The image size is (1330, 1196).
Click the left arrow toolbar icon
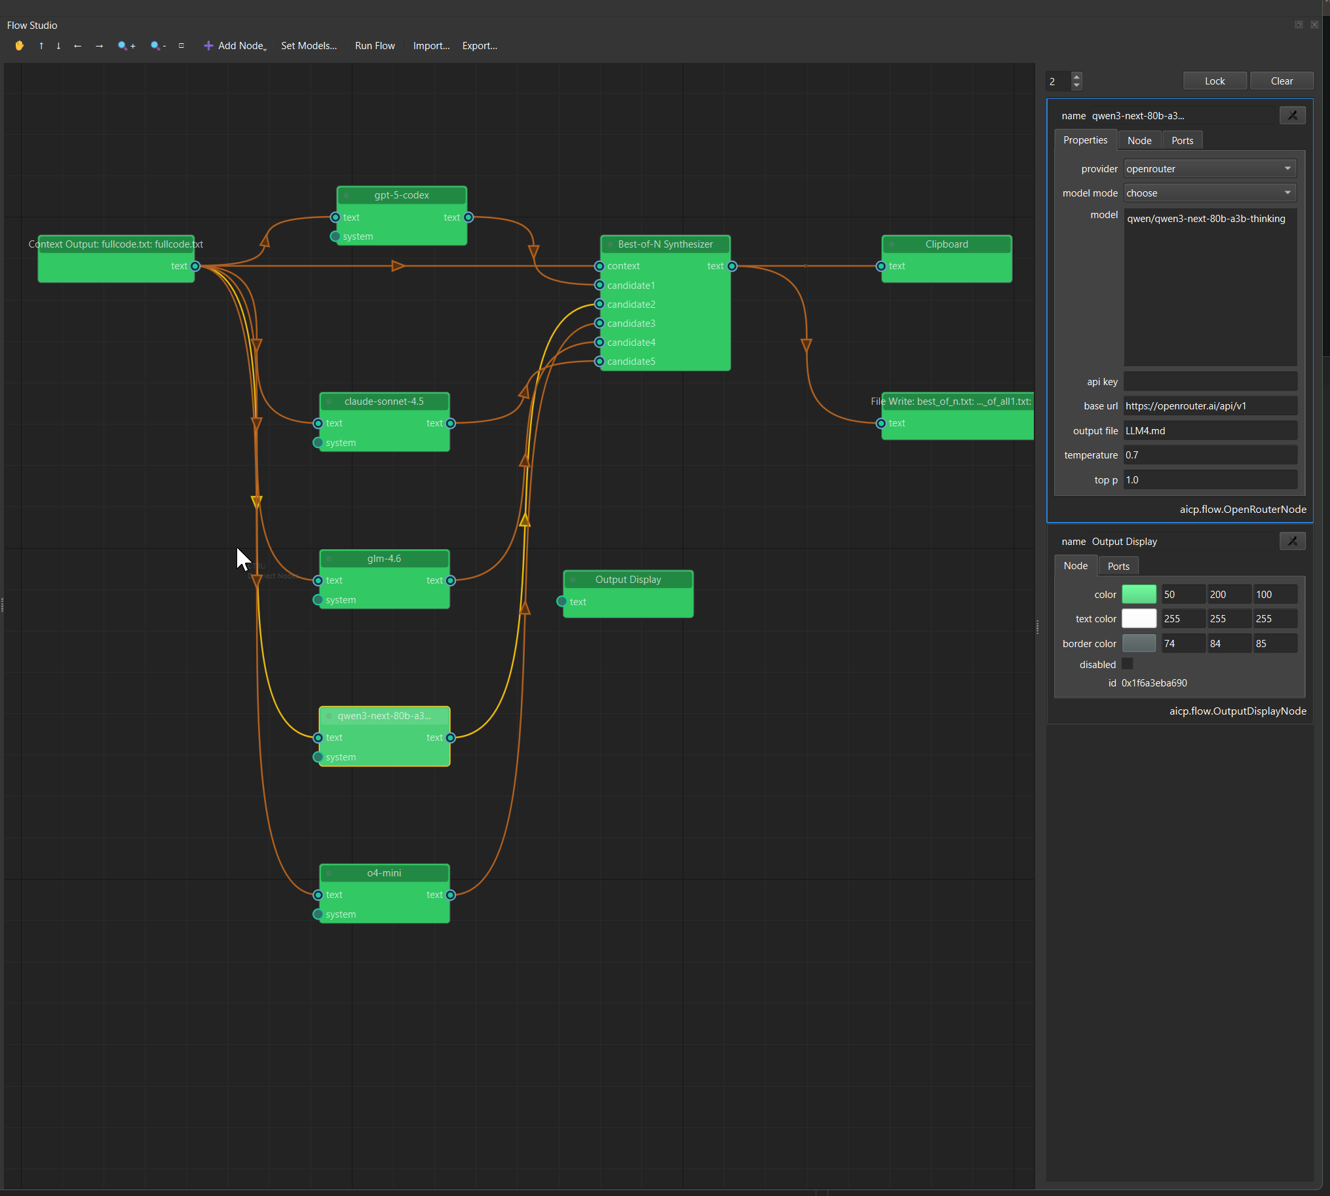point(77,45)
